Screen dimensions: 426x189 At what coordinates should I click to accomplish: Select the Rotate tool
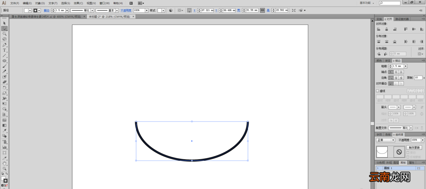click(4, 88)
